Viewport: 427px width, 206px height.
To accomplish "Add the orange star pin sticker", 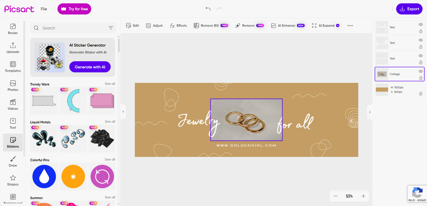I will [73, 177].
